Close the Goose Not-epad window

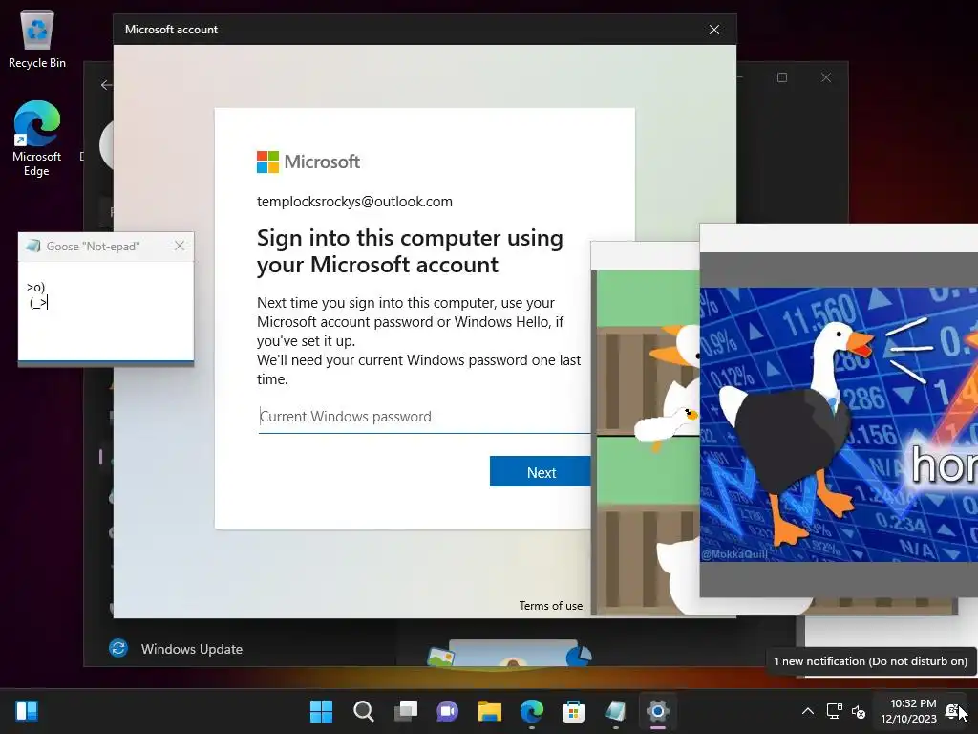point(180,246)
